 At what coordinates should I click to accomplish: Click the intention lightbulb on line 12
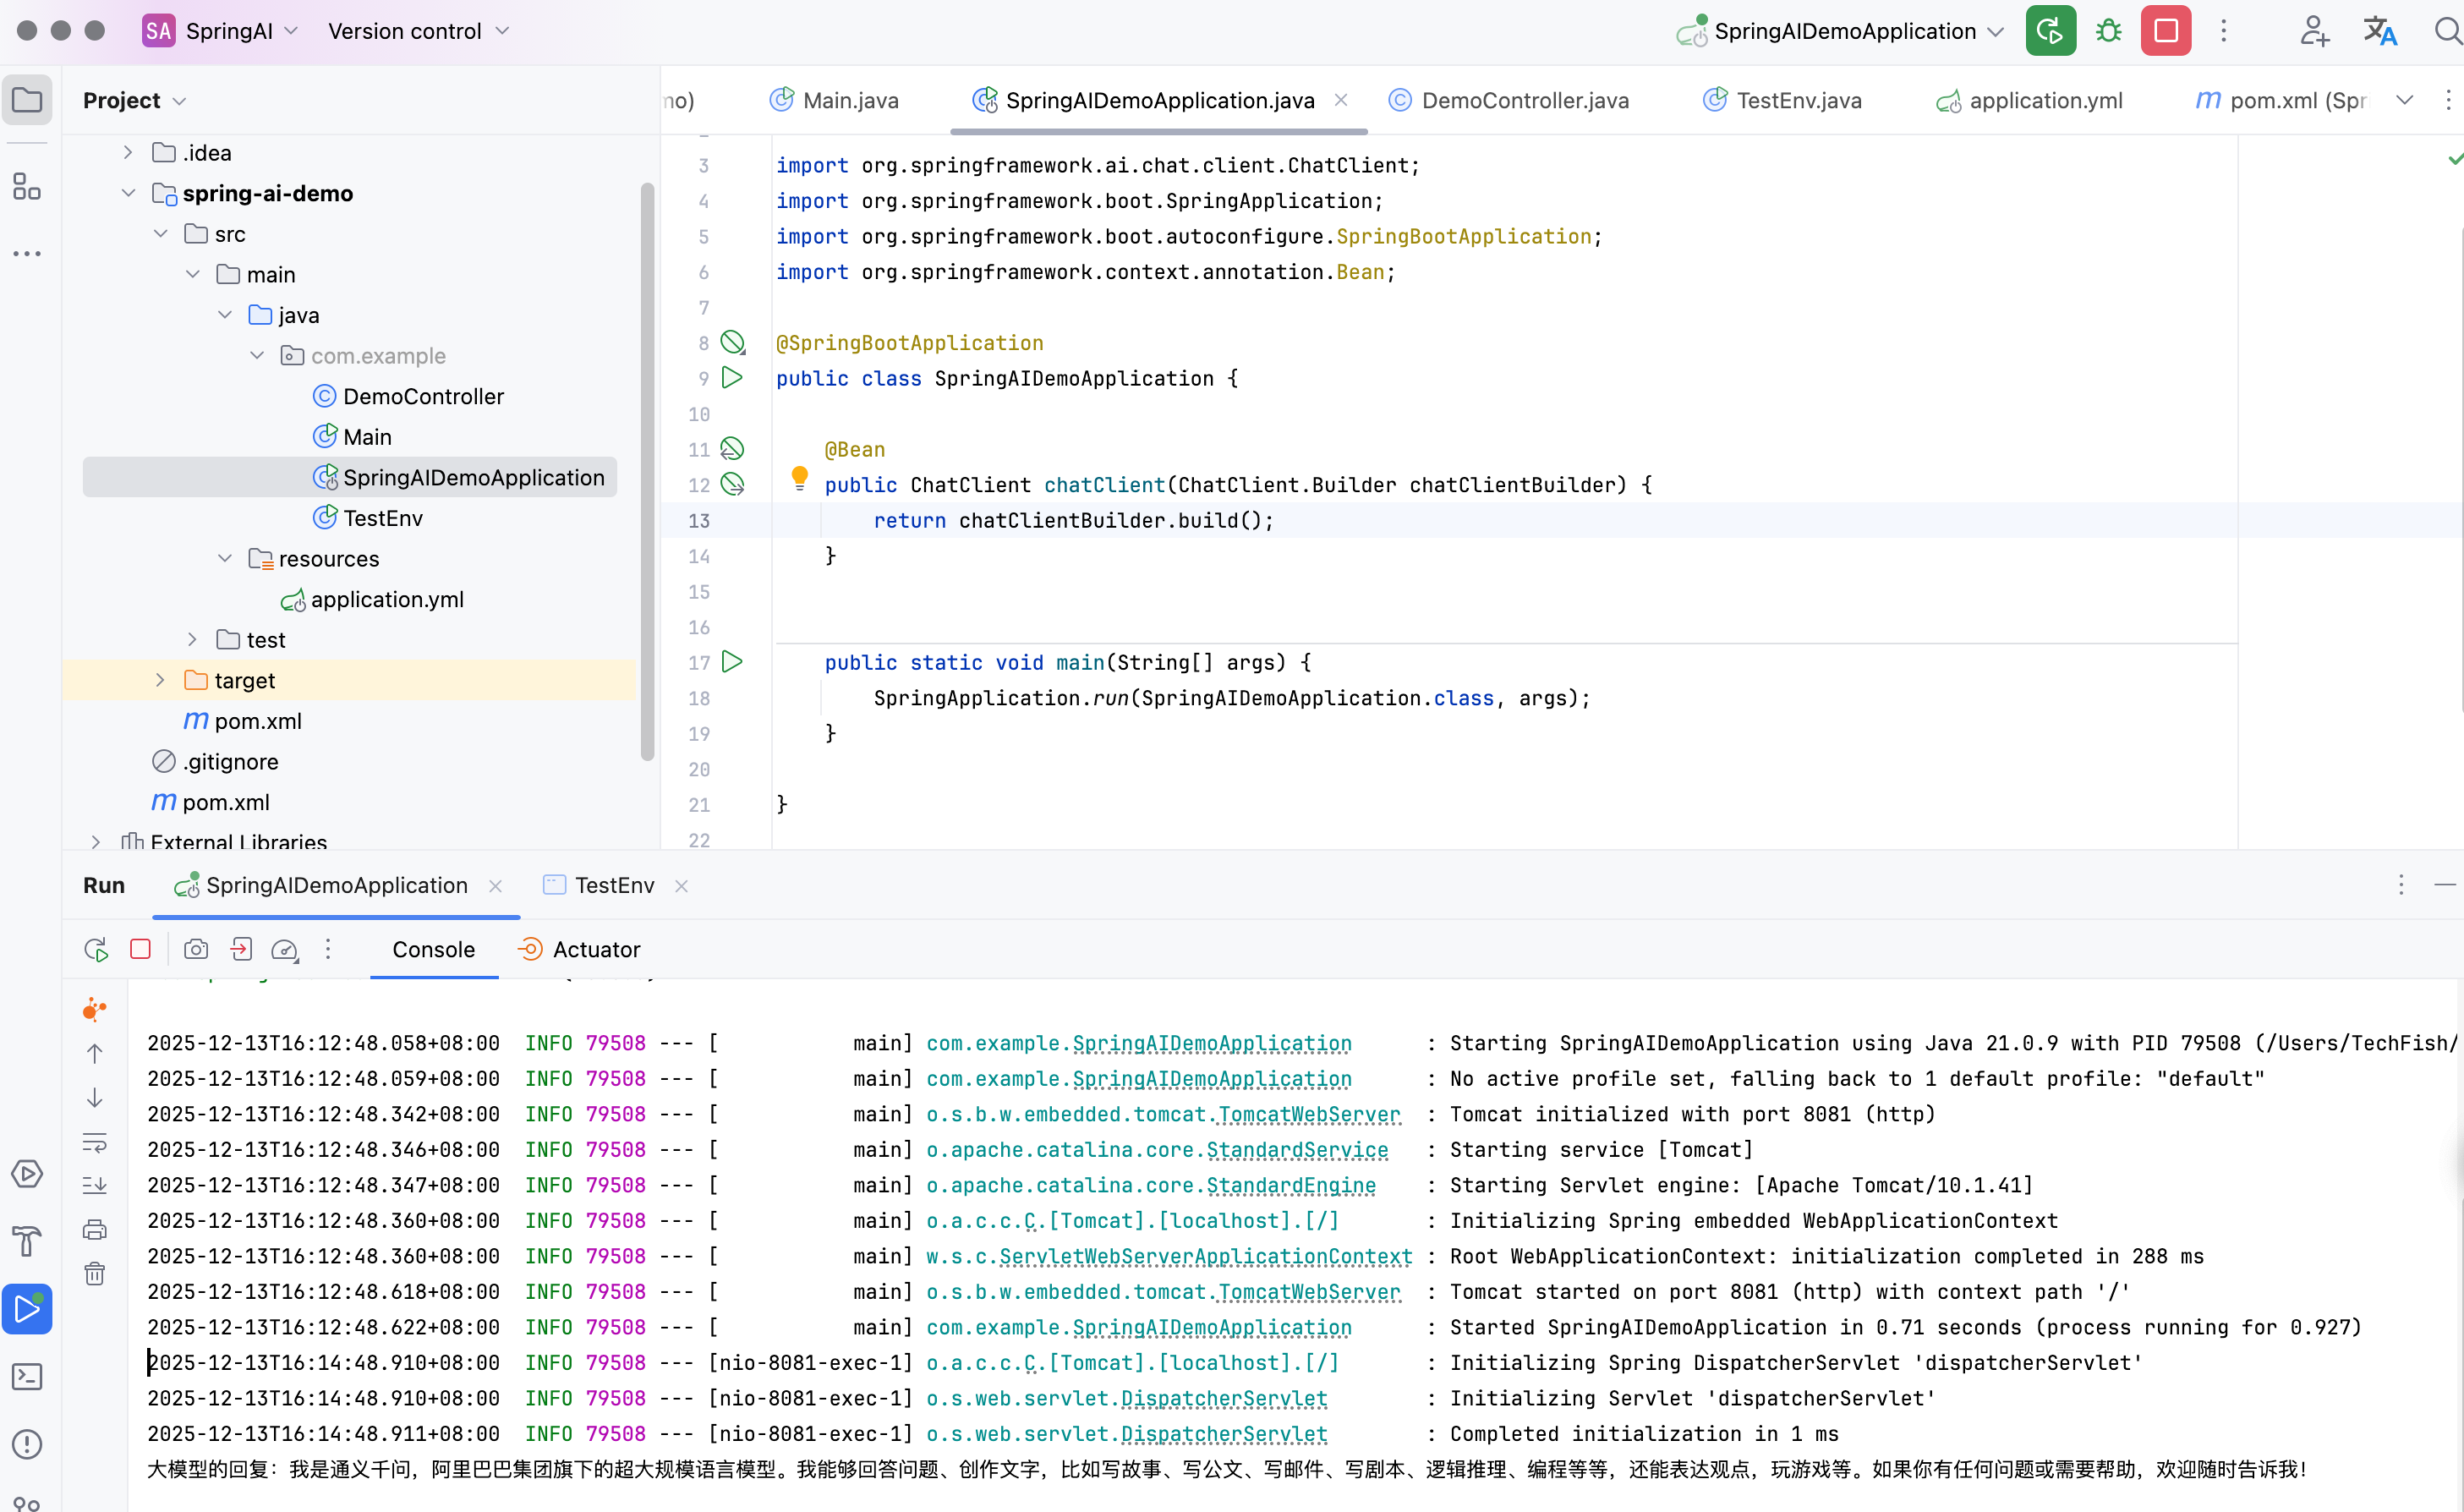(799, 478)
